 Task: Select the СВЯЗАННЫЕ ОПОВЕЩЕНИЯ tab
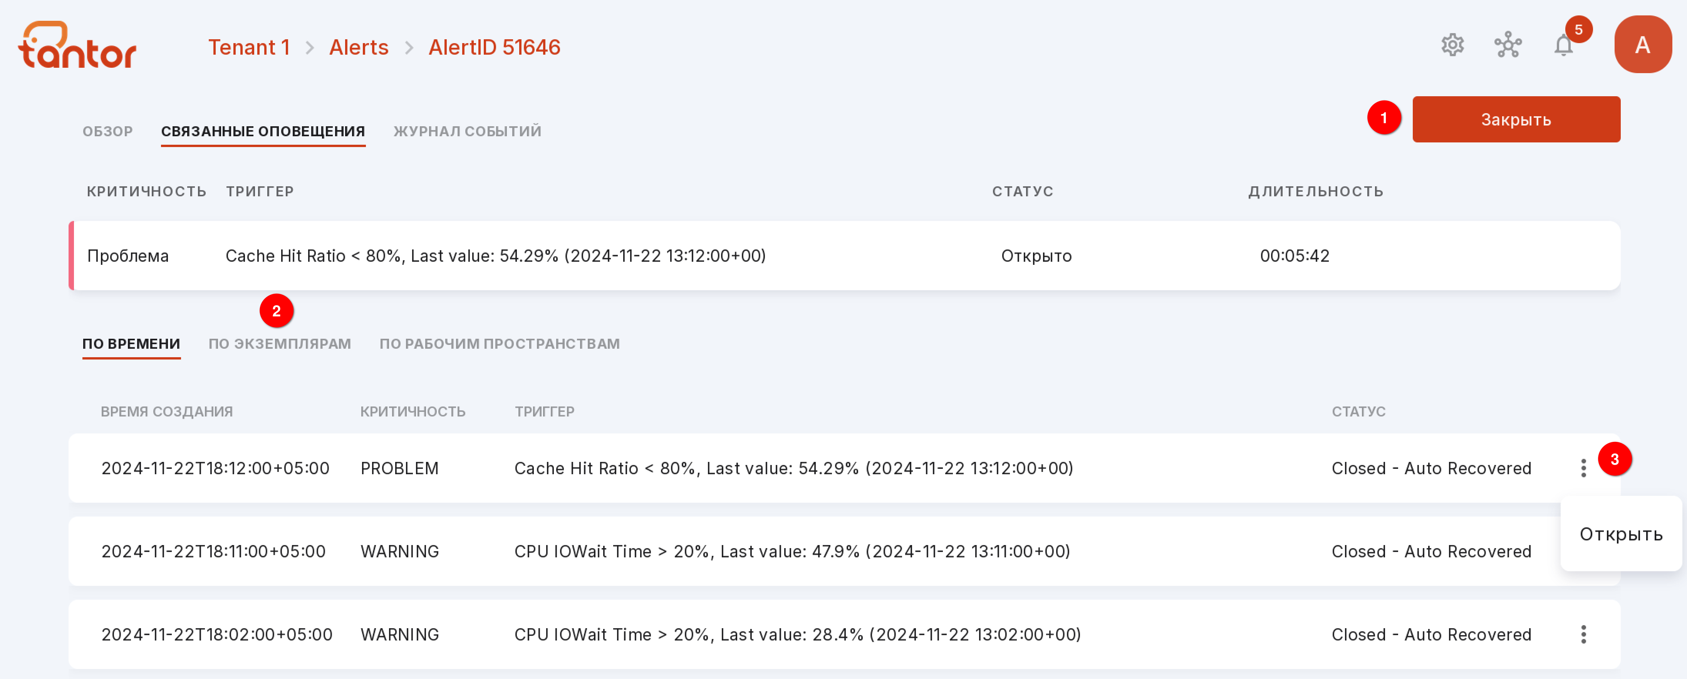click(x=263, y=131)
